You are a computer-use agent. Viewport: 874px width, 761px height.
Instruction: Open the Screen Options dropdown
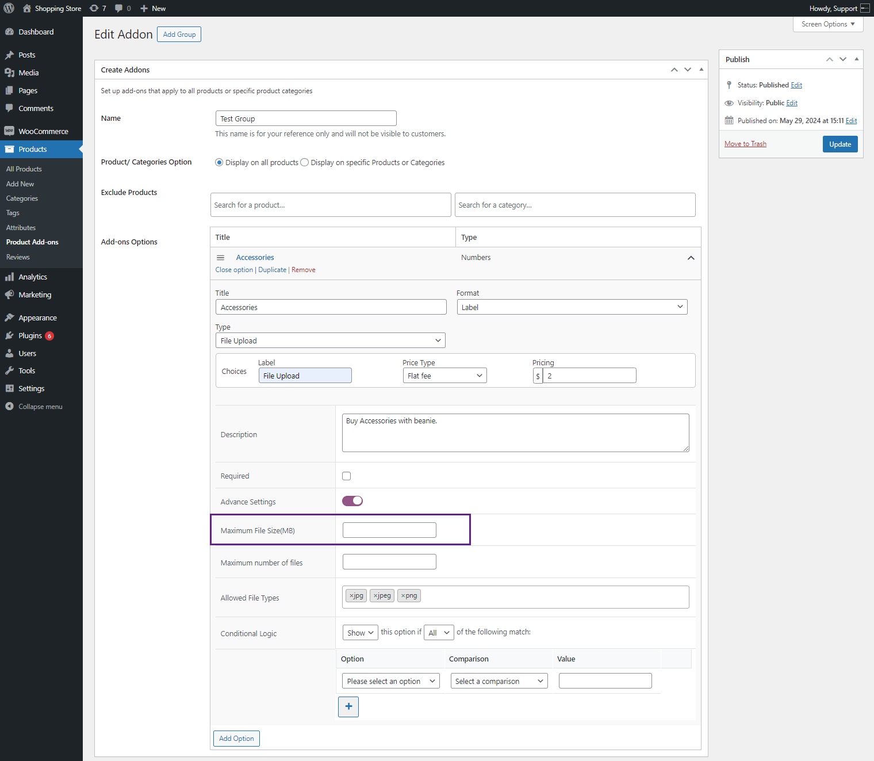[828, 24]
